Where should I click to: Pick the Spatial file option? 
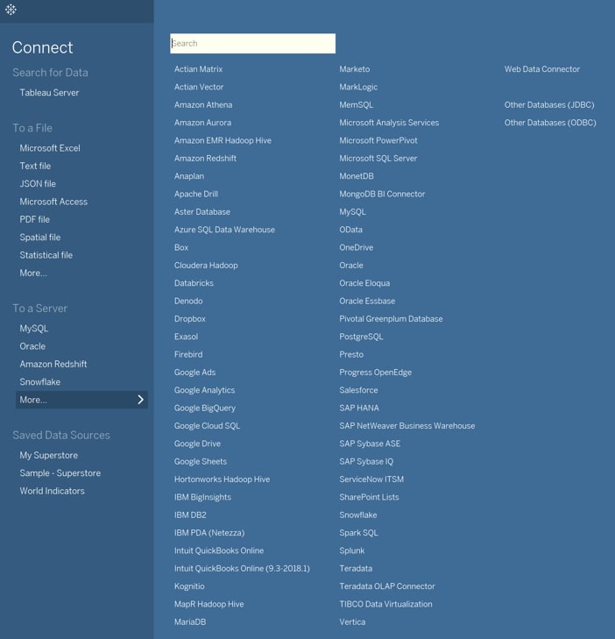click(x=40, y=238)
